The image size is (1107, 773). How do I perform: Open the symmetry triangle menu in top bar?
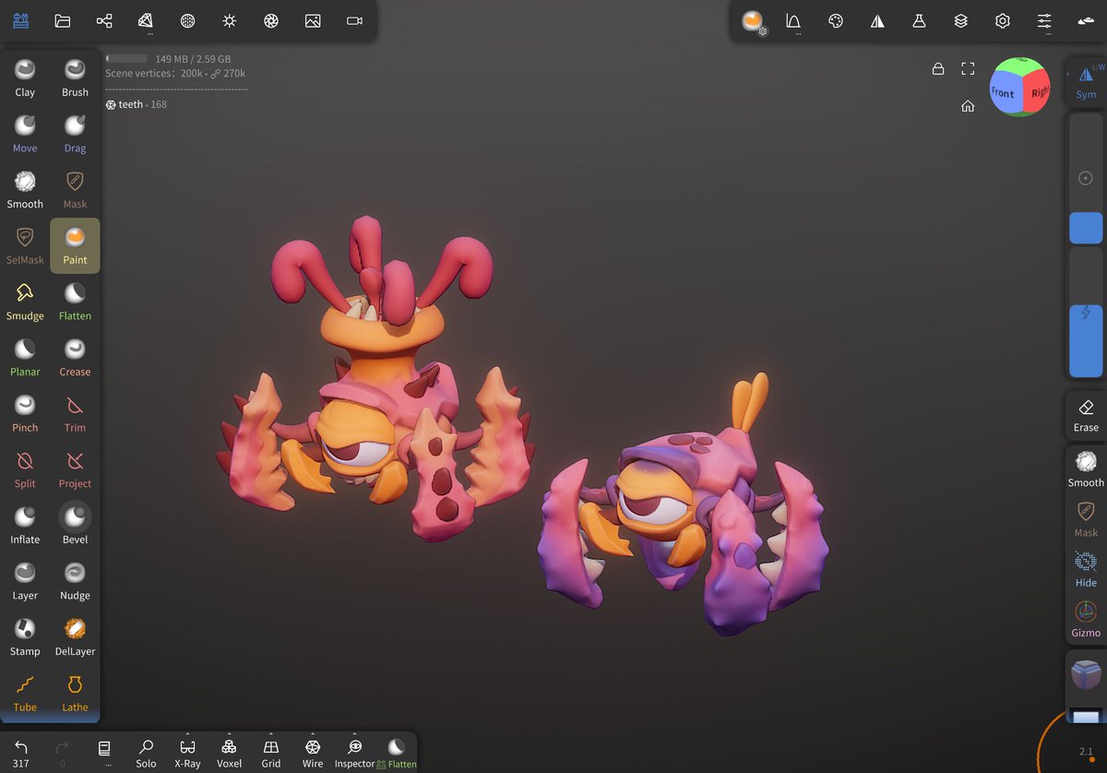click(x=877, y=21)
